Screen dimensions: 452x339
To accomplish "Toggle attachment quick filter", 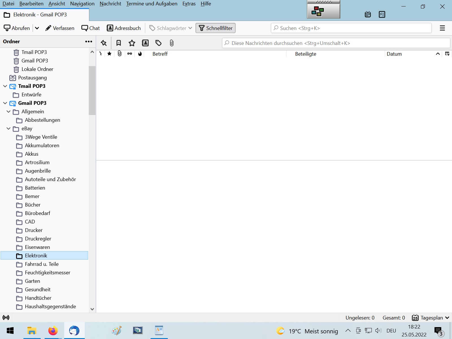I will (171, 43).
